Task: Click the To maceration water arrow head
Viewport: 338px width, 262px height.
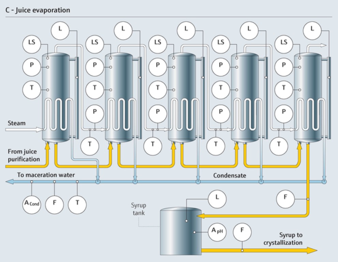Action: click(10, 182)
